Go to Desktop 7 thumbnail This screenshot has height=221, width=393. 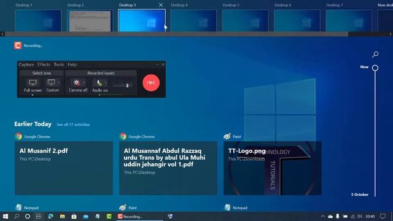349,20
